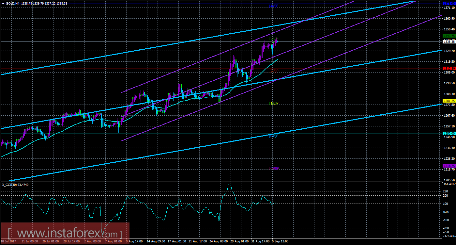Click the 9 Aug 17:00 time label
The width and height of the screenshot is (456, 245).
pos(134,242)
